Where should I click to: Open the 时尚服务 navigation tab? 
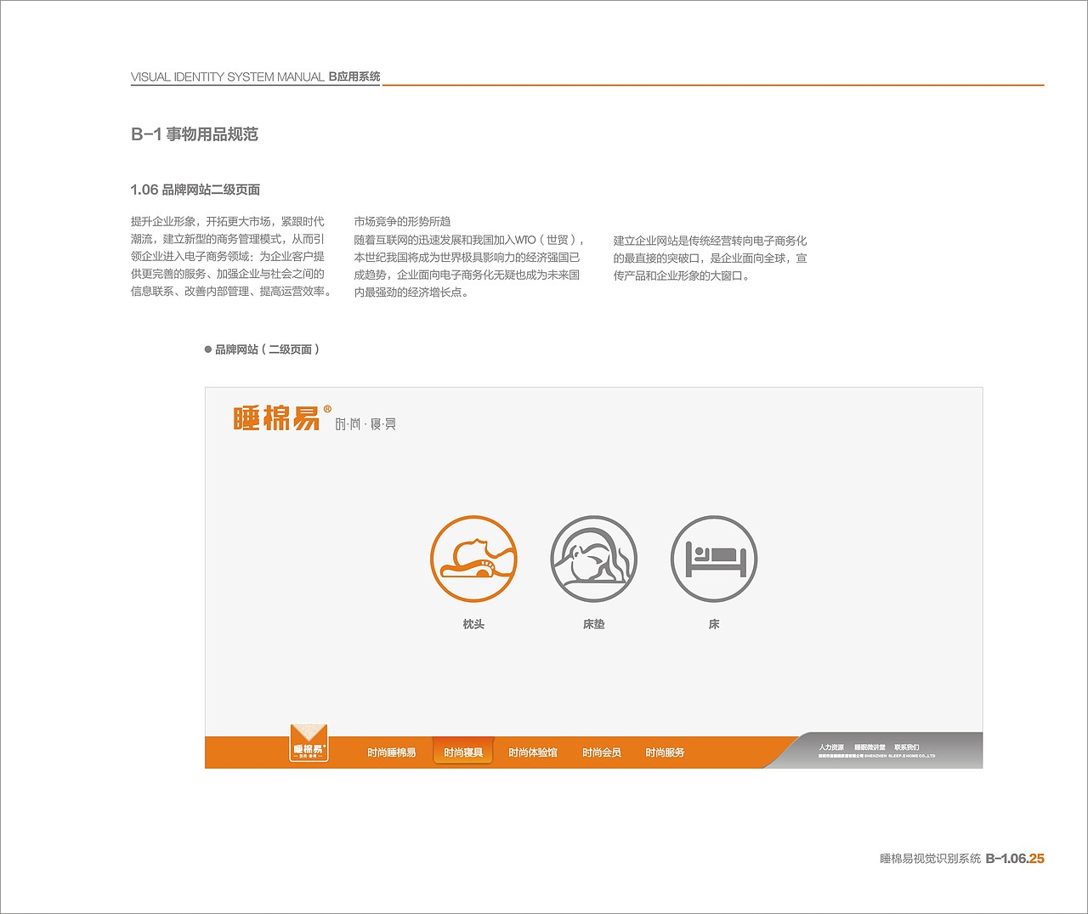click(x=666, y=752)
